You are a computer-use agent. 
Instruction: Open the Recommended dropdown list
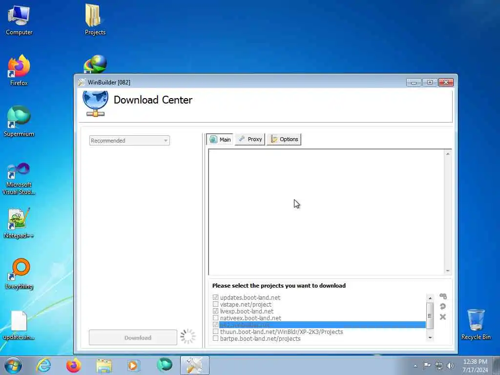(x=129, y=141)
